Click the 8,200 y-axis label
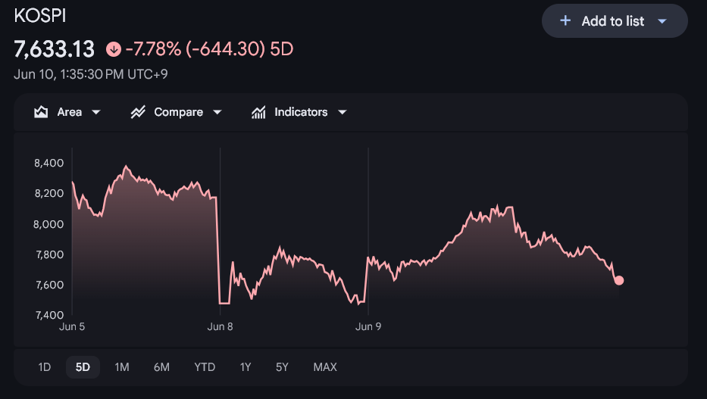 point(49,193)
